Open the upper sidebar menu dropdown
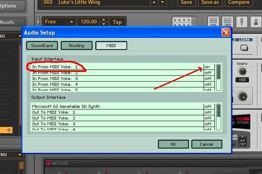The image size is (262, 174). click(x=20, y=36)
